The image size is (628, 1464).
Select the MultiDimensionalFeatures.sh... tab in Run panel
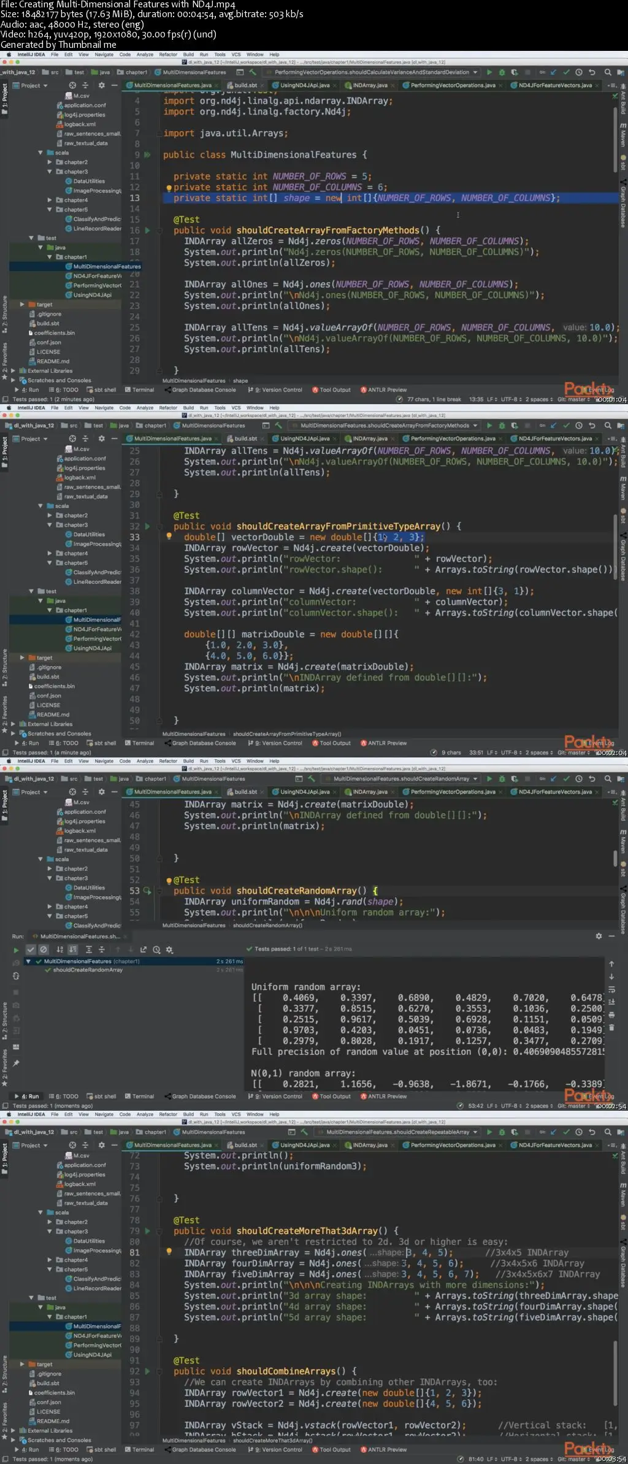(x=80, y=937)
